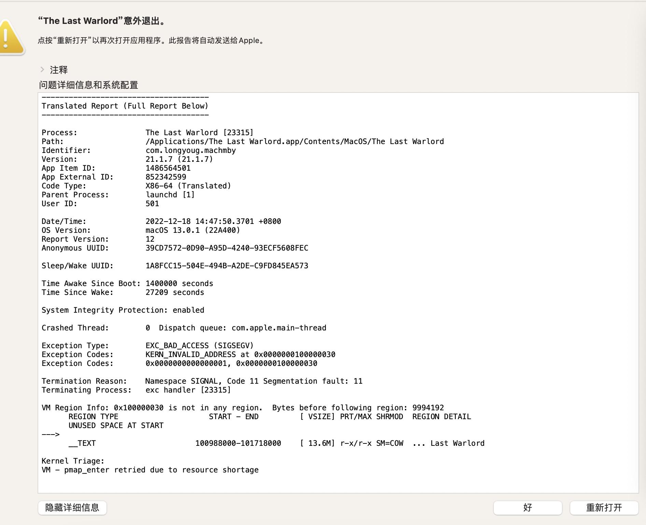
Task: Click the Anonymous UUID value
Action: (x=227, y=248)
